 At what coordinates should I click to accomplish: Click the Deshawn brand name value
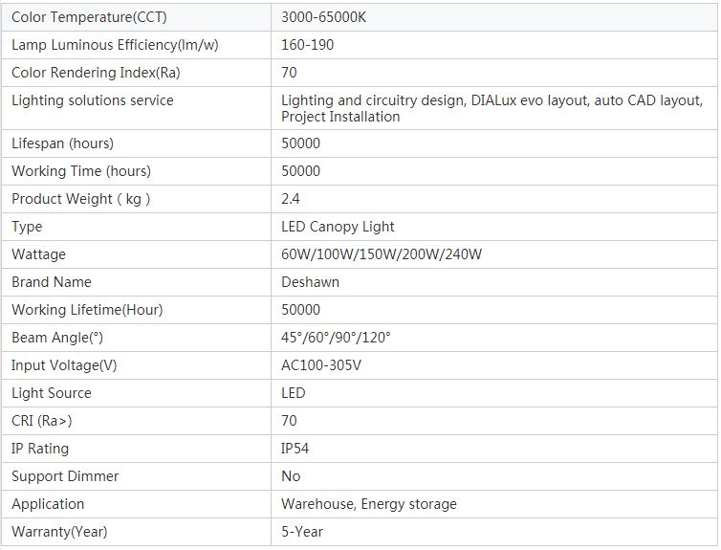point(310,282)
